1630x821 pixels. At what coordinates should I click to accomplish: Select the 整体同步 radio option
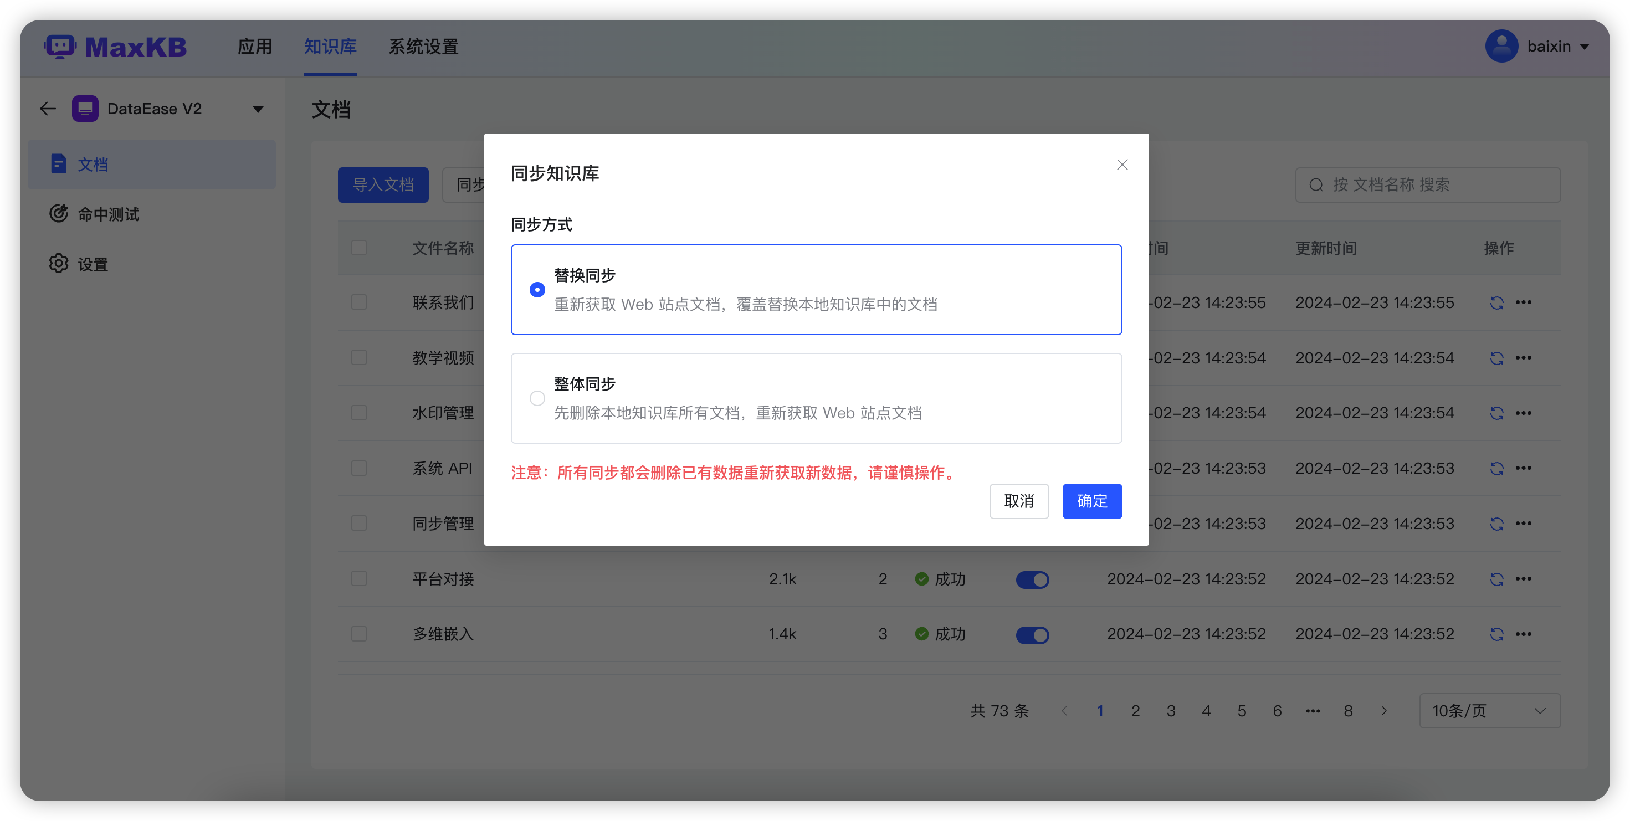[x=537, y=398]
